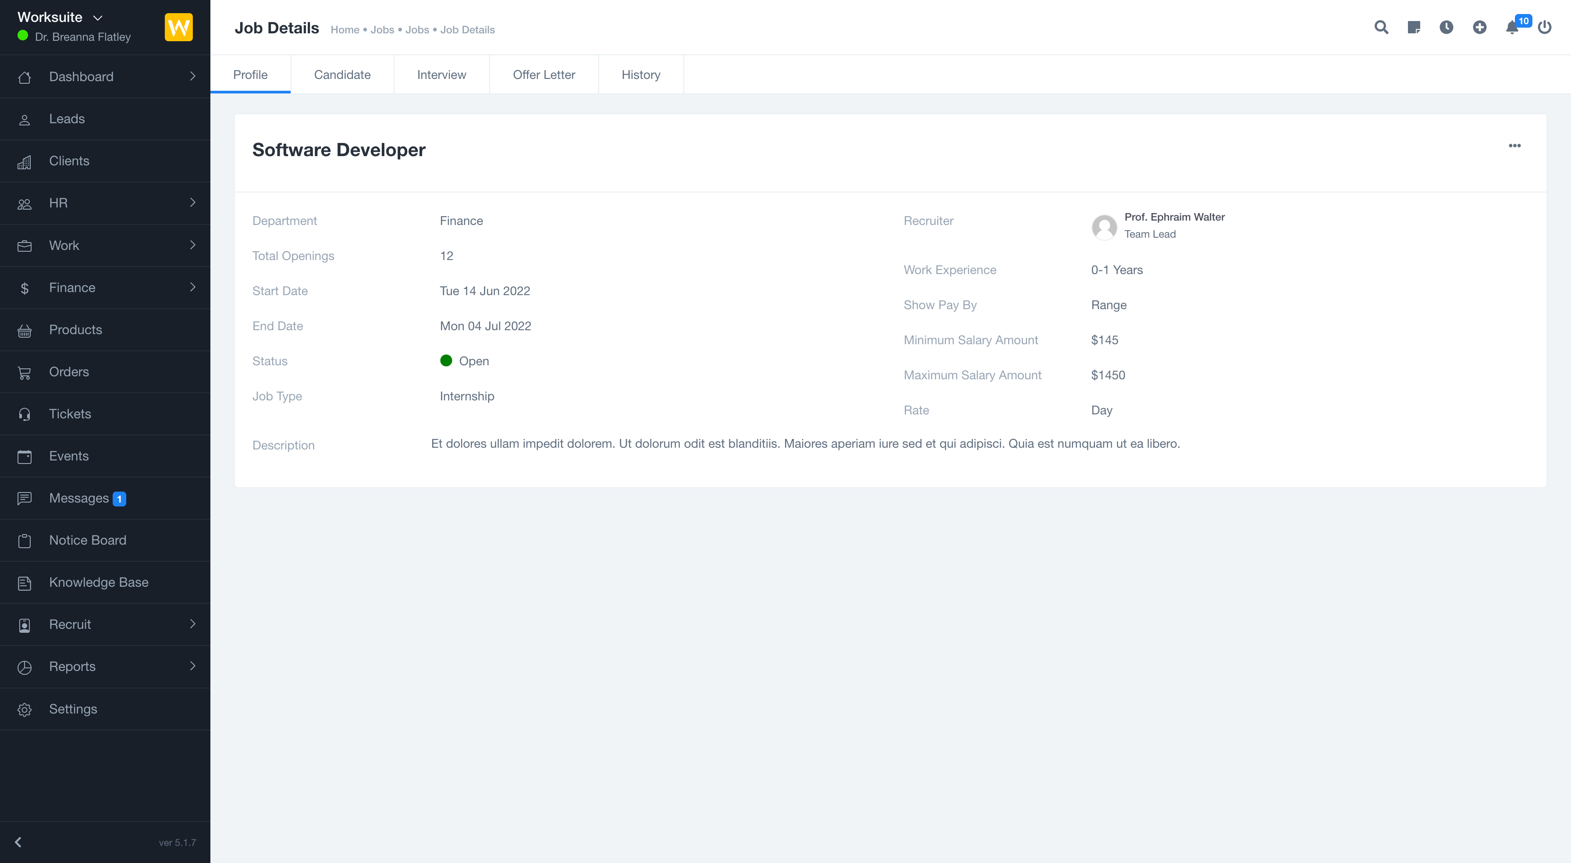The image size is (1571, 863).
Task: Click the timer clock icon
Action: [1446, 28]
